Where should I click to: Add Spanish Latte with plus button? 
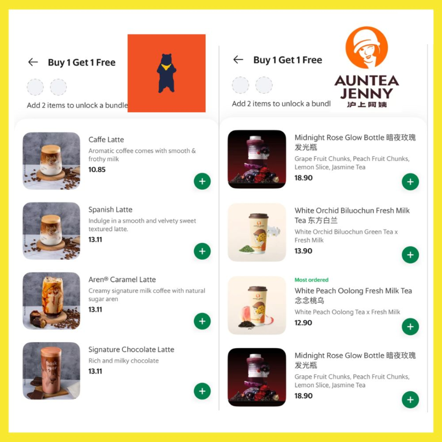coord(202,251)
